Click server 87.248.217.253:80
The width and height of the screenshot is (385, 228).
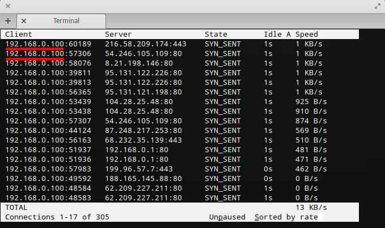point(143,131)
